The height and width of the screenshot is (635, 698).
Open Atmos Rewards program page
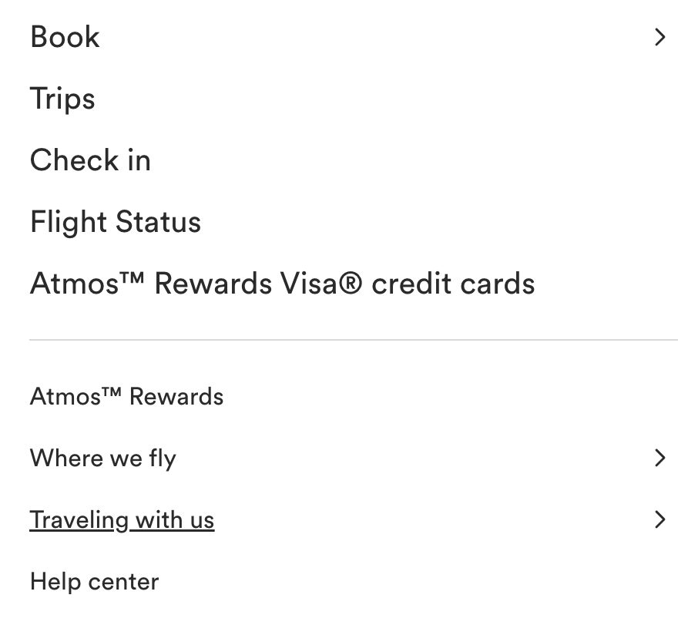(126, 397)
